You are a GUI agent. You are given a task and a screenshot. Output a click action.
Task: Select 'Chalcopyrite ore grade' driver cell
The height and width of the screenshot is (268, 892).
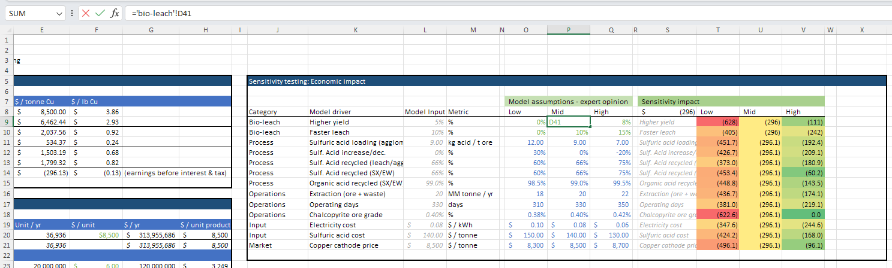[355, 214]
